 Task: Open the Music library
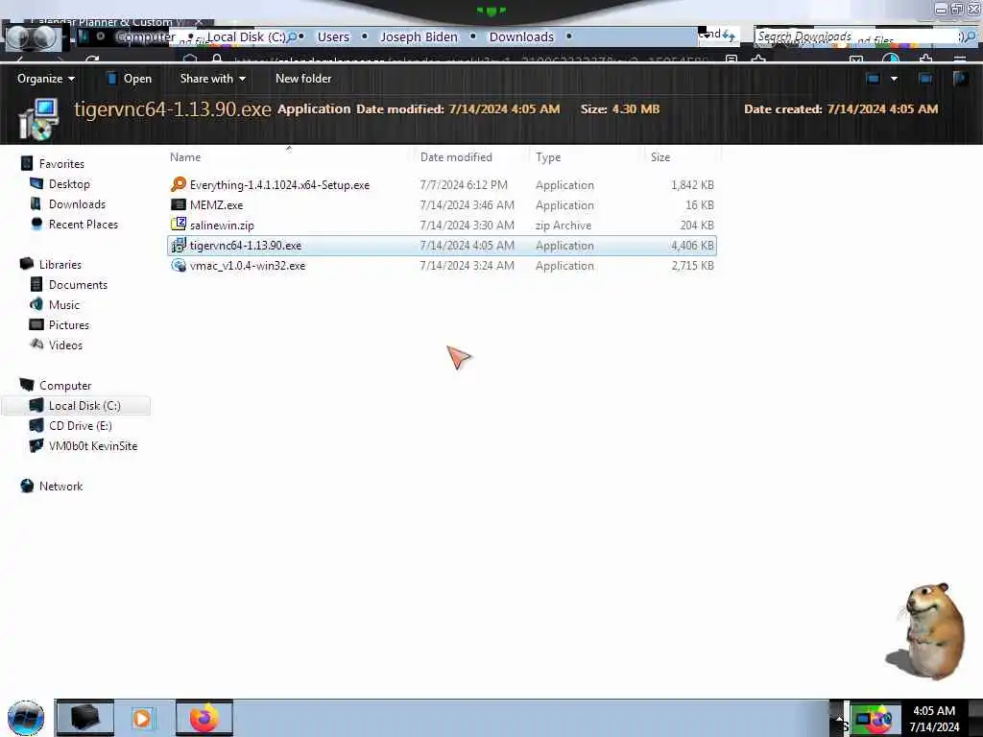point(64,304)
